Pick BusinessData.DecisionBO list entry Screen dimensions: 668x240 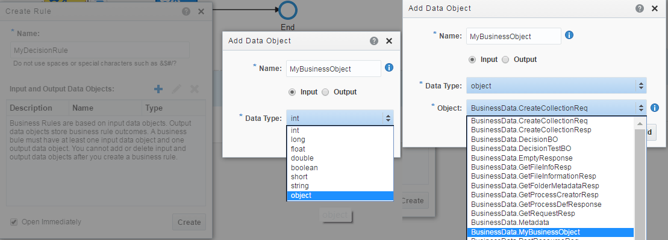tap(551, 139)
